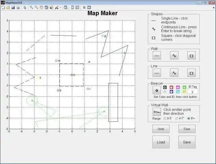
Task: Click the 'Continuous Line - press Enter' description
Action: (x=179, y=29)
